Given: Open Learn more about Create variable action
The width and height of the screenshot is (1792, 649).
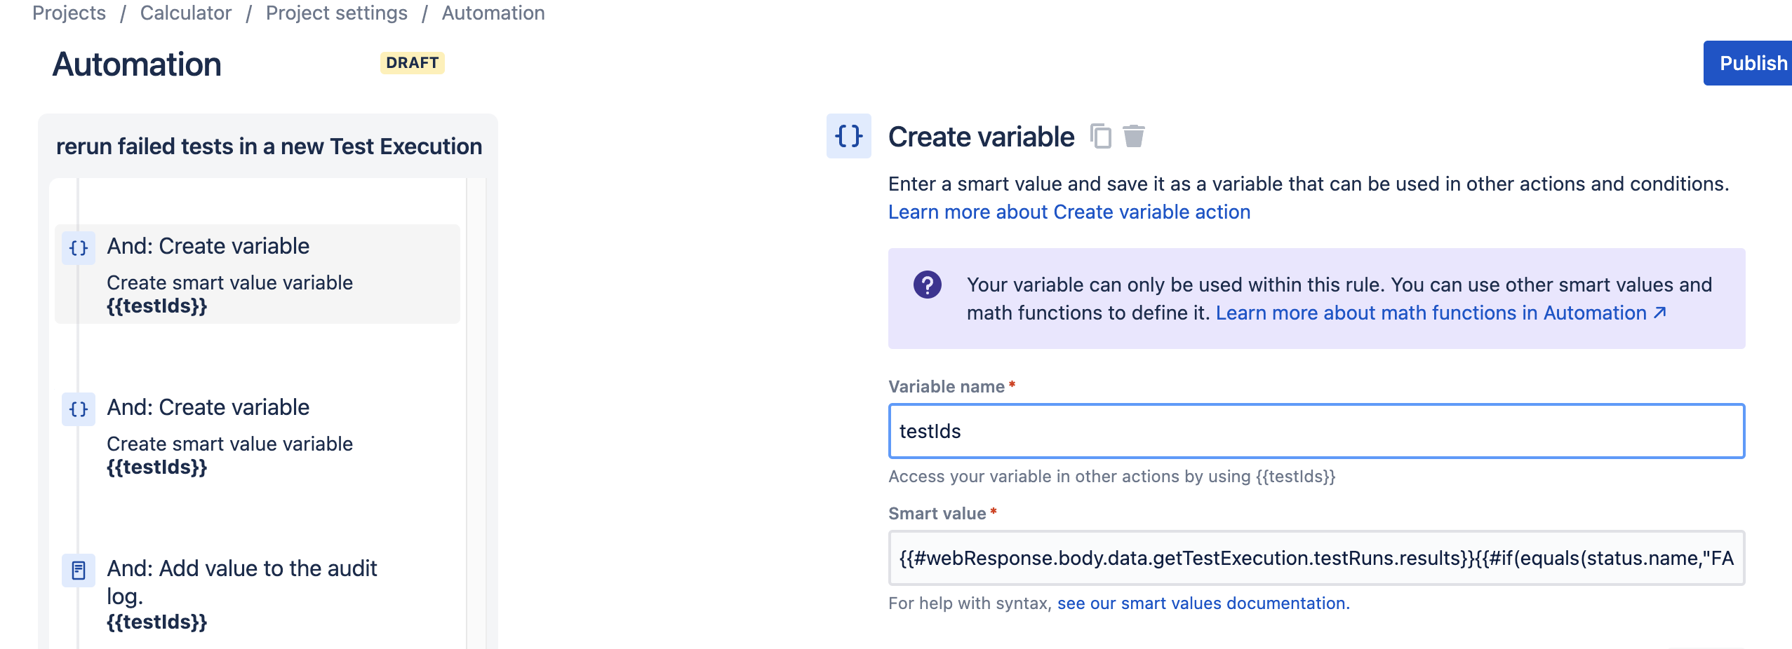Looking at the screenshot, I should [x=1069, y=212].
